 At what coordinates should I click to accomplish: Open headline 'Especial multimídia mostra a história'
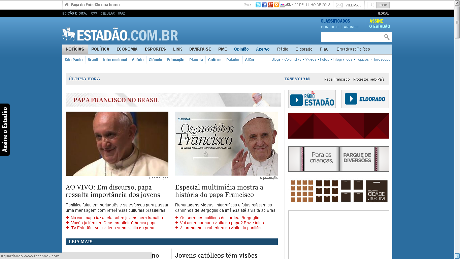point(219,191)
